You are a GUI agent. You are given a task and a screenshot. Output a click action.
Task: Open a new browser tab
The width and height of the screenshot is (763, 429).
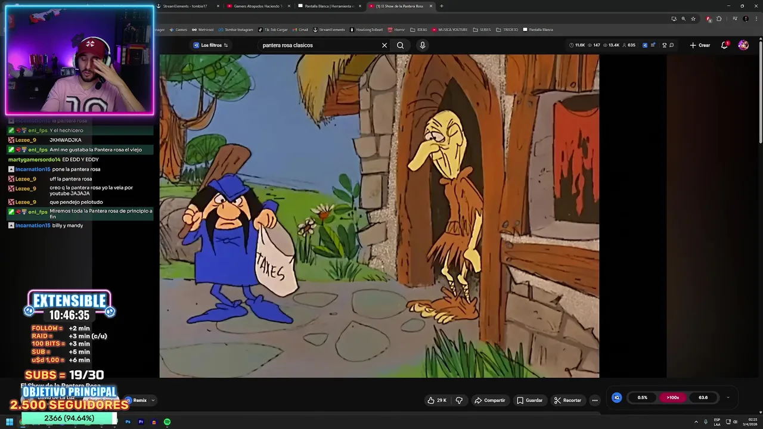pyautogui.click(x=442, y=6)
